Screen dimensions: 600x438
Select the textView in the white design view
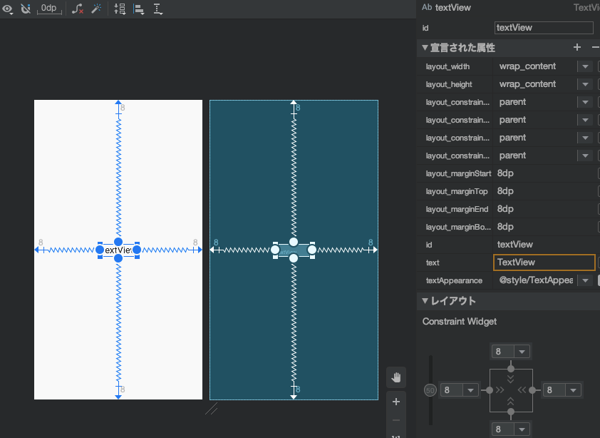coord(118,250)
